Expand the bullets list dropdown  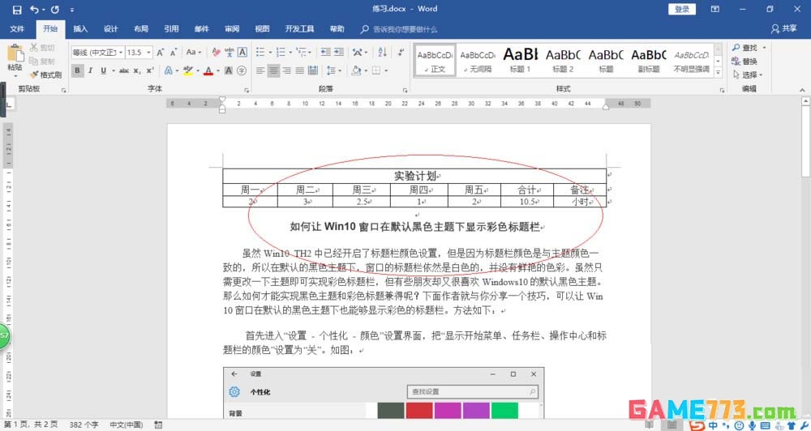[269, 52]
